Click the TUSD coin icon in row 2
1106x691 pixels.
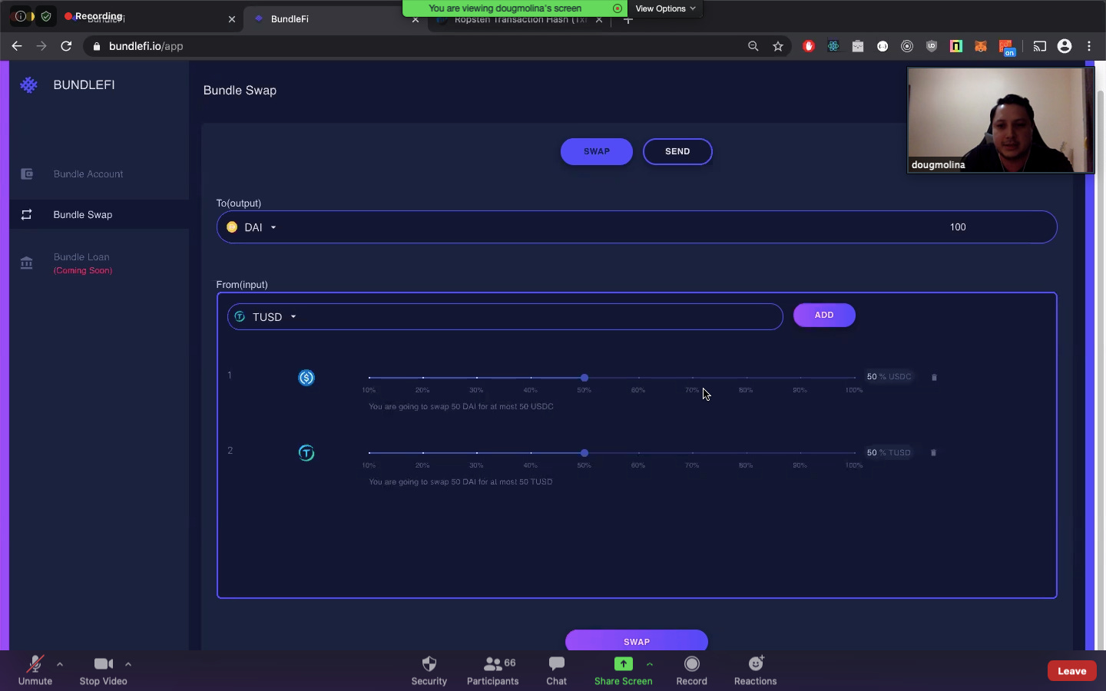click(x=306, y=453)
